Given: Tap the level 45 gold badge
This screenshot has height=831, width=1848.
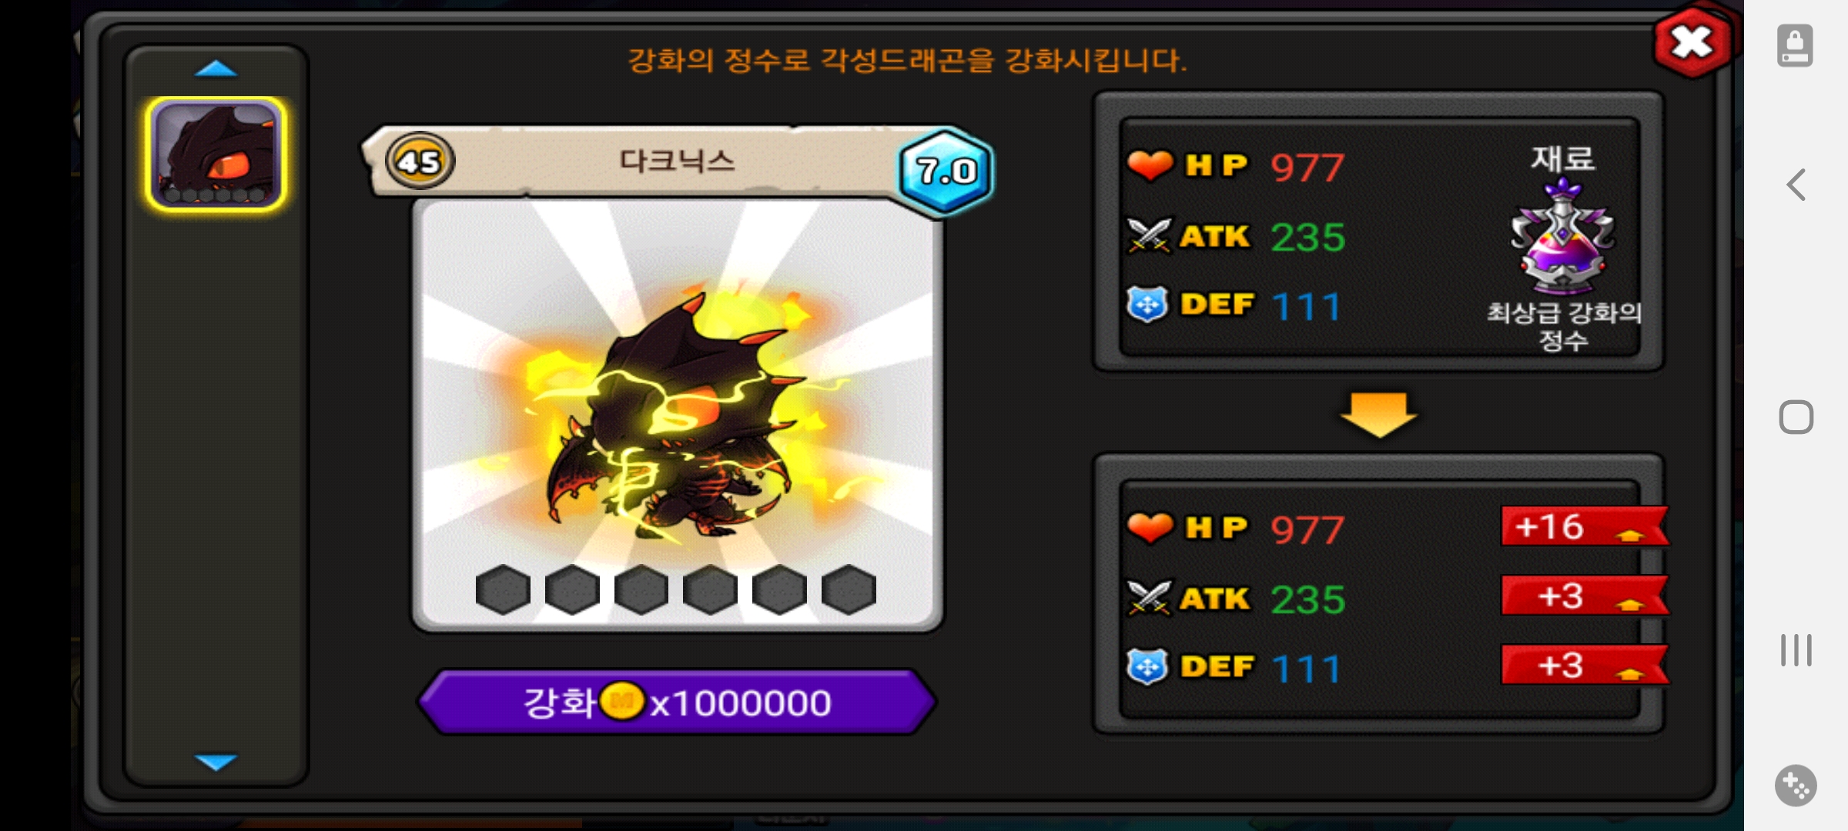Looking at the screenshot, I should coord(420,162).
